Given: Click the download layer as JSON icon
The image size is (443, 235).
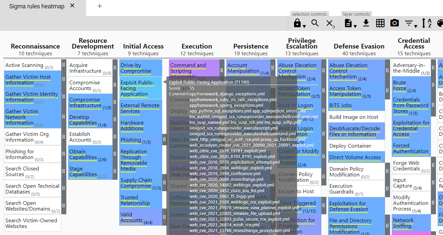Looking at the screenshot, I should pos(366,23).
